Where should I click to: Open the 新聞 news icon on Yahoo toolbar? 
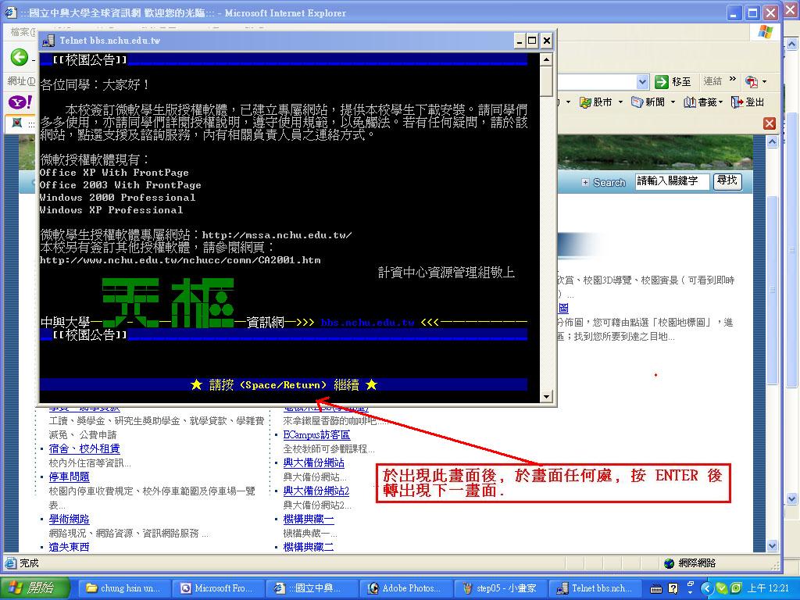coord(637,102)
